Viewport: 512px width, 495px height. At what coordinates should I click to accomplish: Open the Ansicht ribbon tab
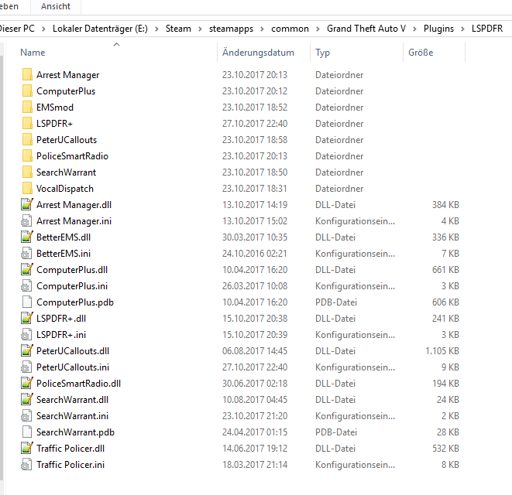click(x=56, y=6)
